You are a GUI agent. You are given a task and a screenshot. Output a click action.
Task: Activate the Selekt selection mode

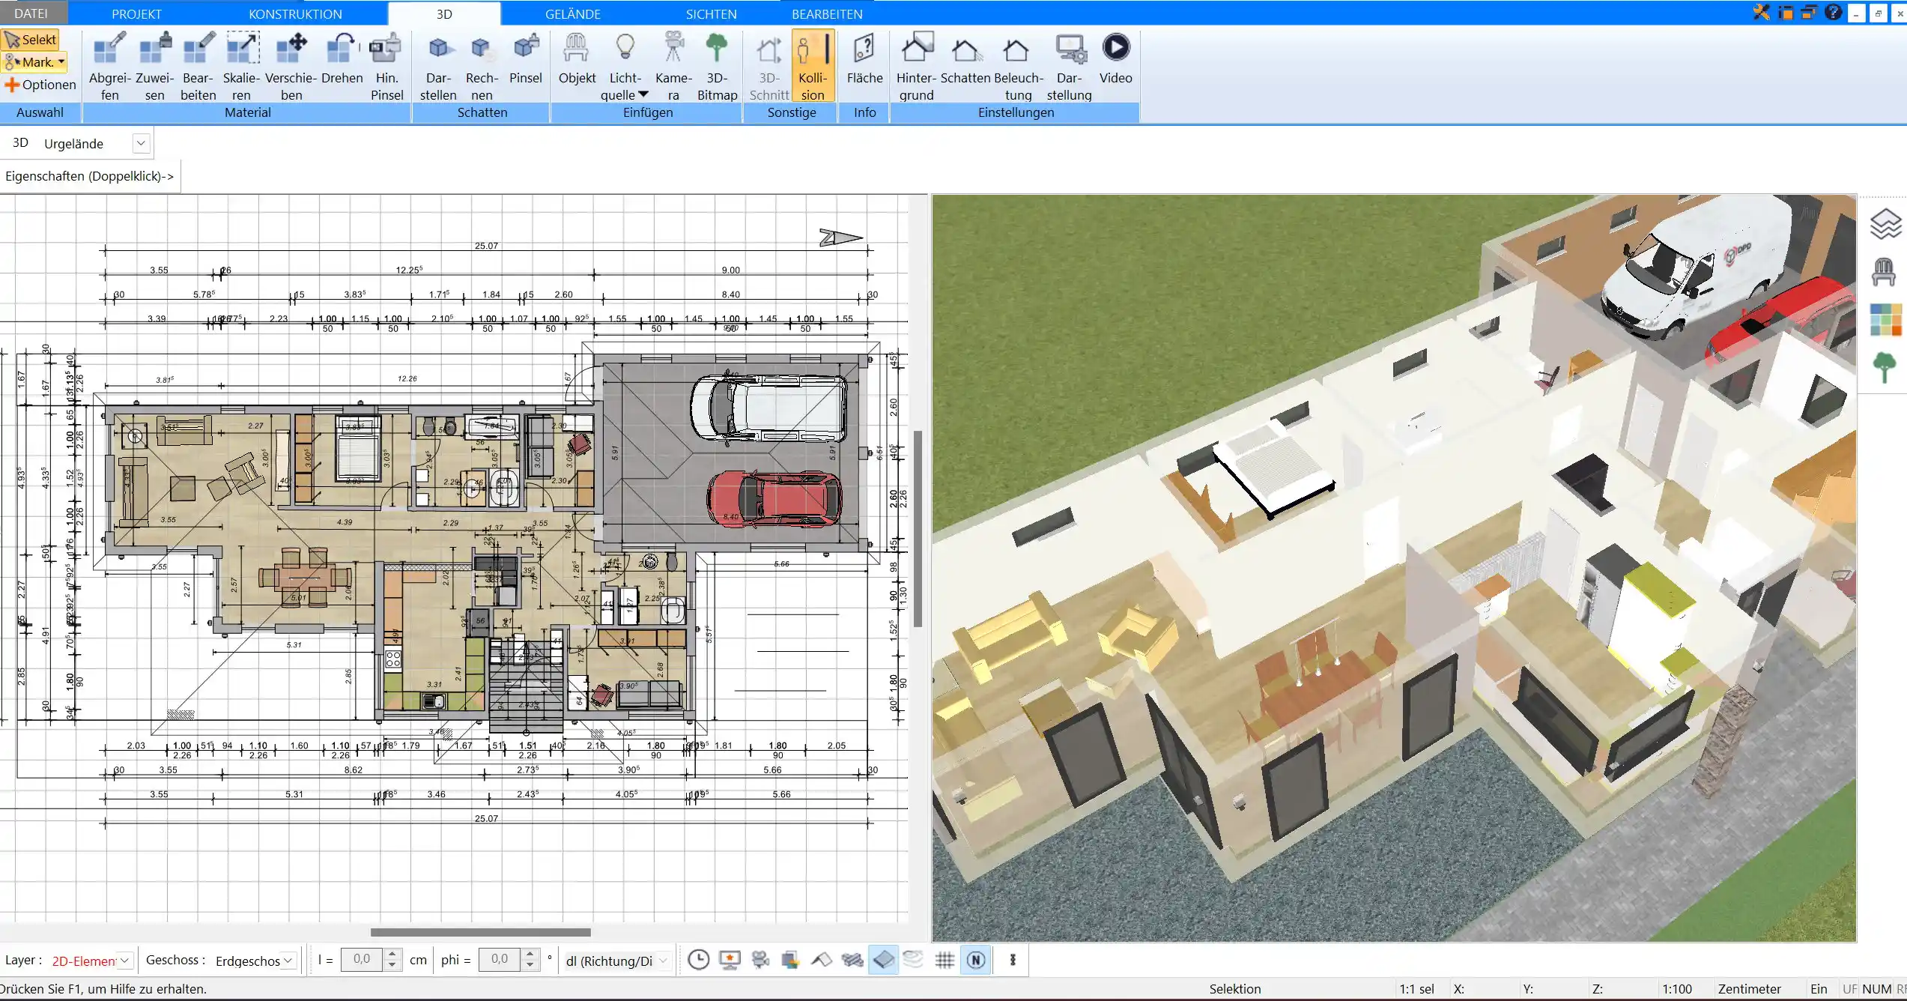(31, 39)
